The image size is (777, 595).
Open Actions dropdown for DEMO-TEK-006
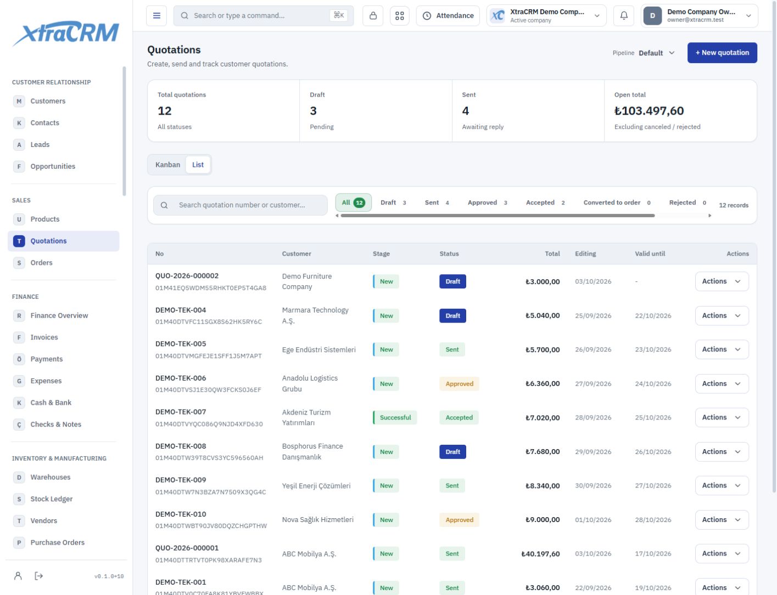click(722, 384)
